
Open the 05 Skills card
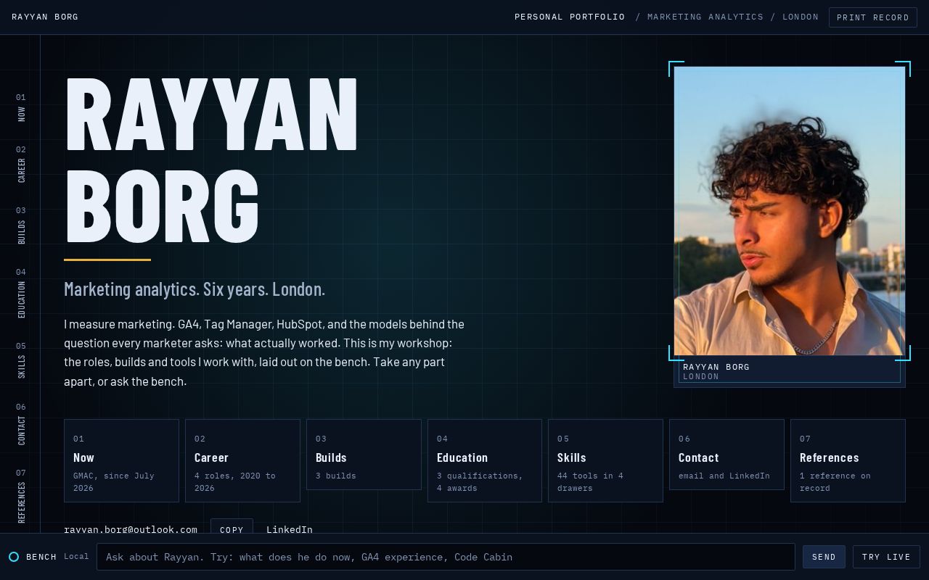click(605, 460)
